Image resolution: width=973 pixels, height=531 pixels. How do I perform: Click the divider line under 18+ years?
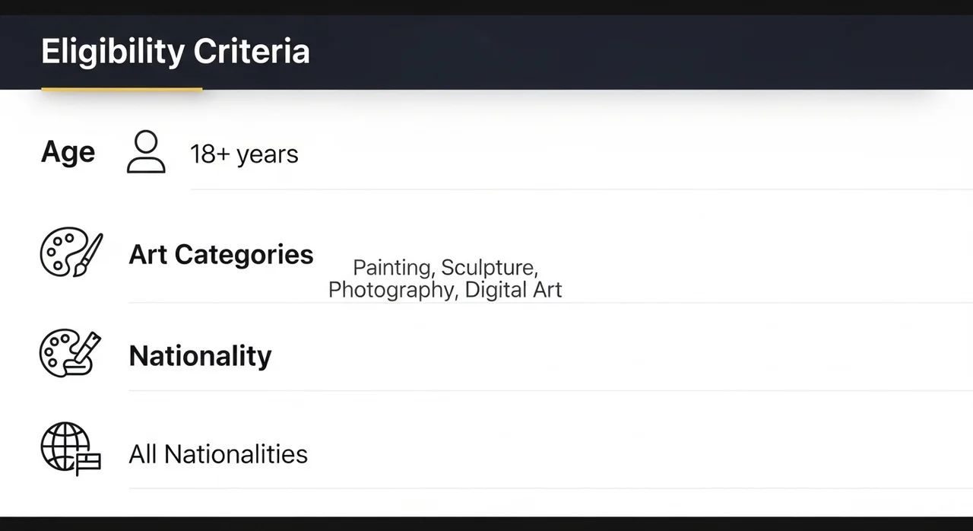578,189
